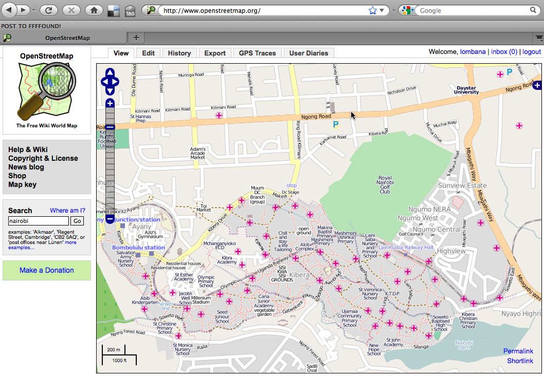544x376 pixels.
Task: Zoom out with the map minus button
Action: (110, 219)
